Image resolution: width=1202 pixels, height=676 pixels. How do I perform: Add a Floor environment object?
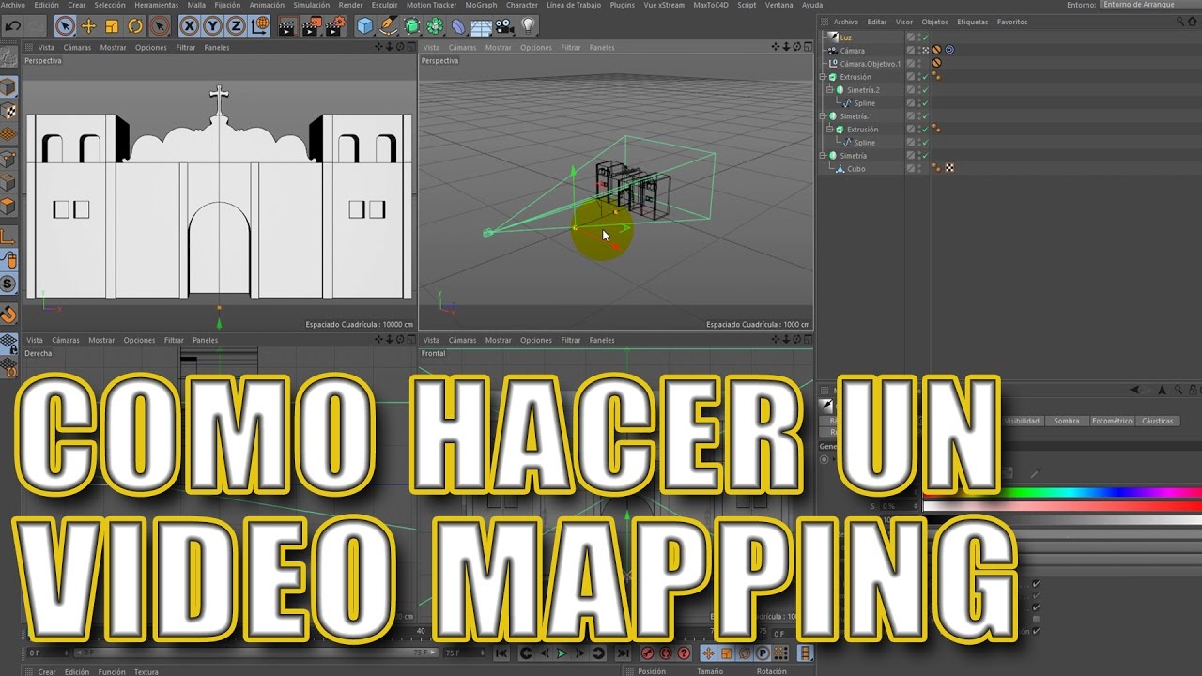[482, 26]
